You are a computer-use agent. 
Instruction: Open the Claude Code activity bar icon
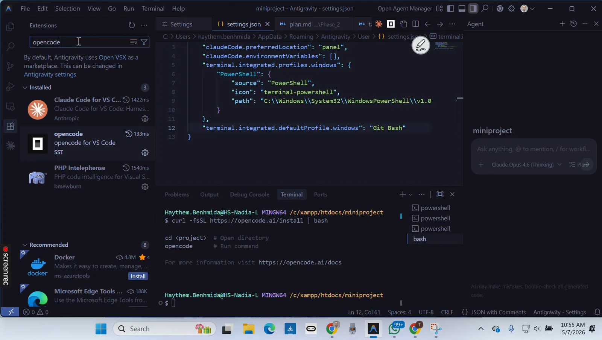[10, 146]
